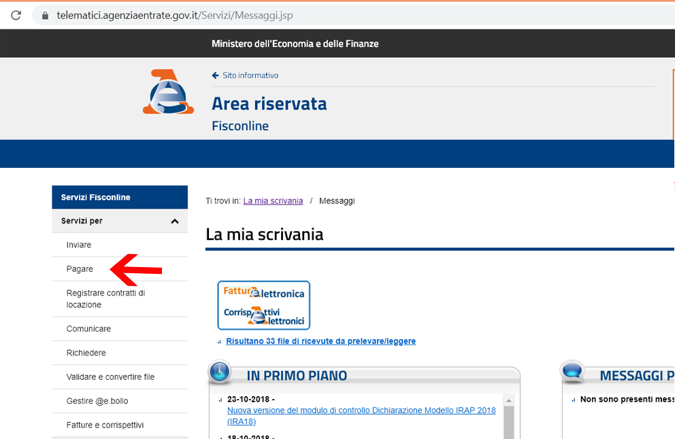Open Sito informativo link
675x439 pixels.
click(250, 75)
